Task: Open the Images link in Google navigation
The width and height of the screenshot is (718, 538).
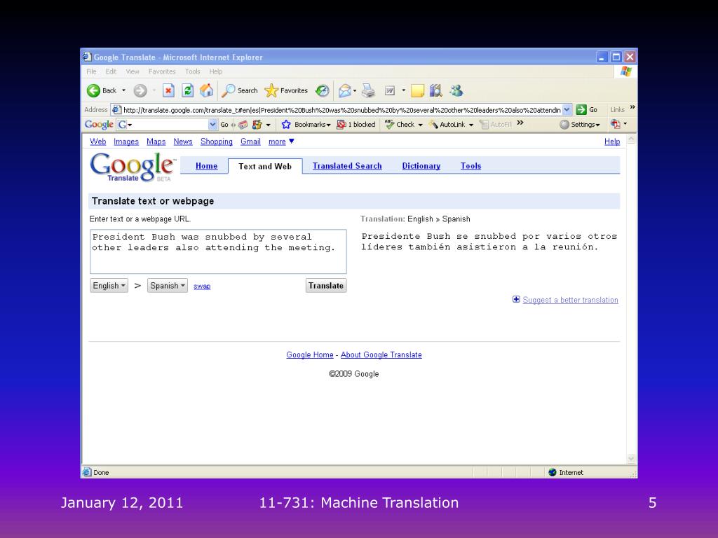Action: click(126, 142)
